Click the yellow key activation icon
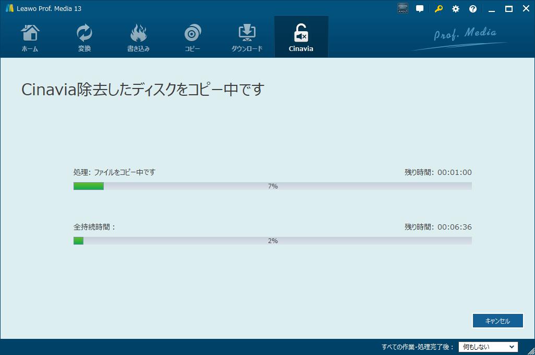 click(x=439, y=8)
